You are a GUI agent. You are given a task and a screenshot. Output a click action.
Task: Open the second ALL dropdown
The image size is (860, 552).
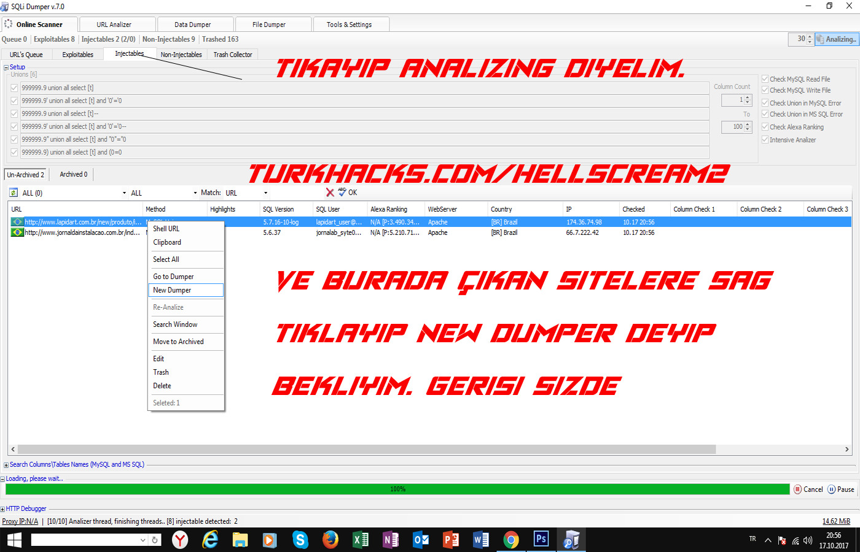click(x=195, y=193)
